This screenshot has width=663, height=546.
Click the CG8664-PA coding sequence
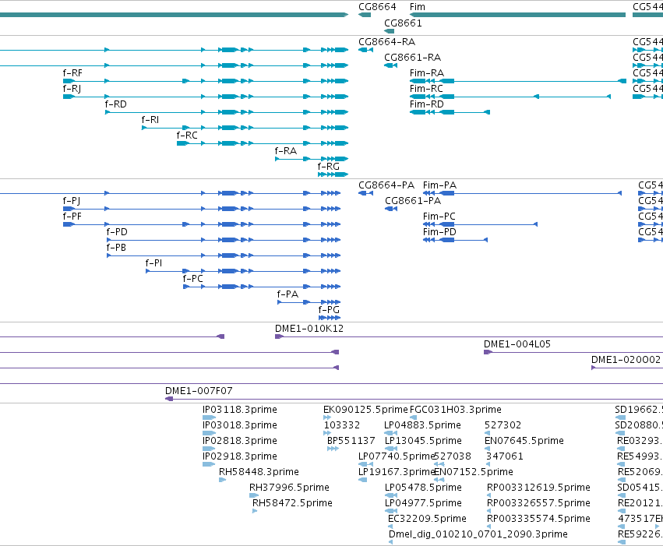click(365, 193)
